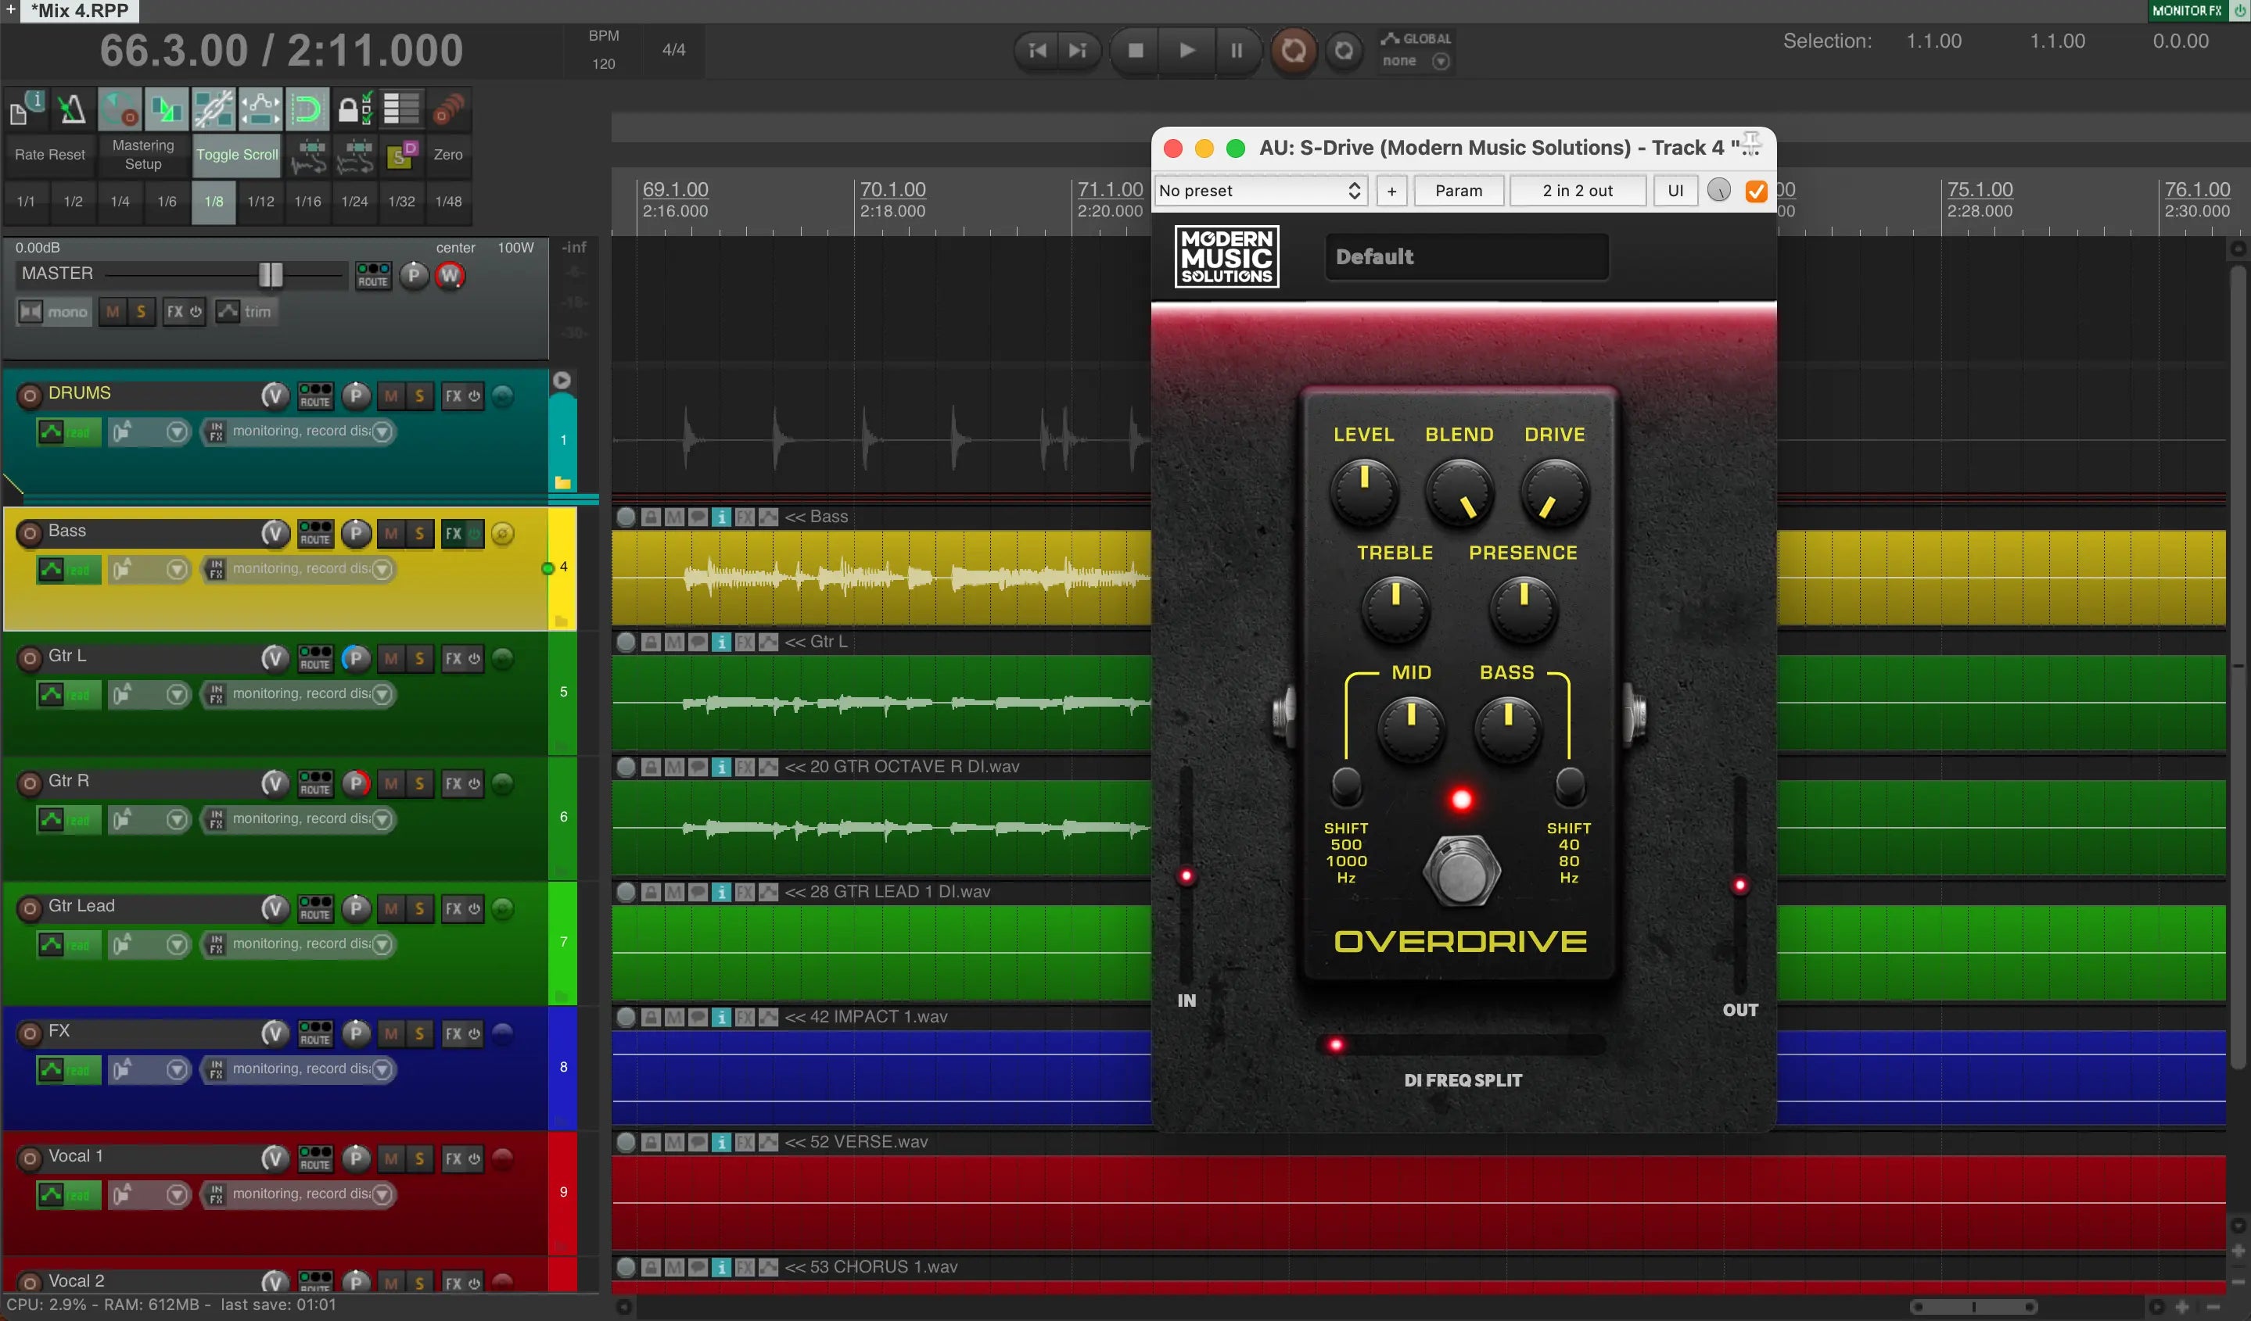2251x1321 pixels.
Task: Enable the DI FREQ SPLIT button on S-Drive
Action: (1335, 1043)
